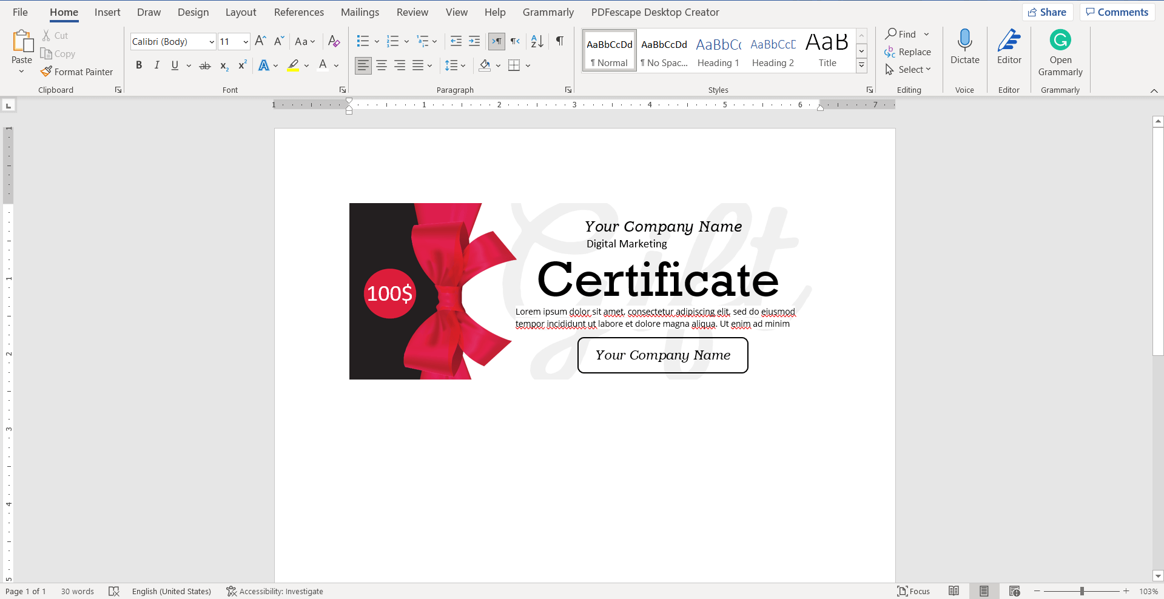Open the File menu
This screenshot has height=599, width=1164.
[20, 12]
